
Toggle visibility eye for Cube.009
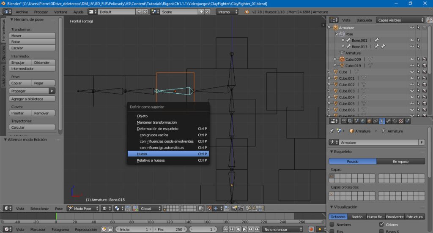[412, 59]
